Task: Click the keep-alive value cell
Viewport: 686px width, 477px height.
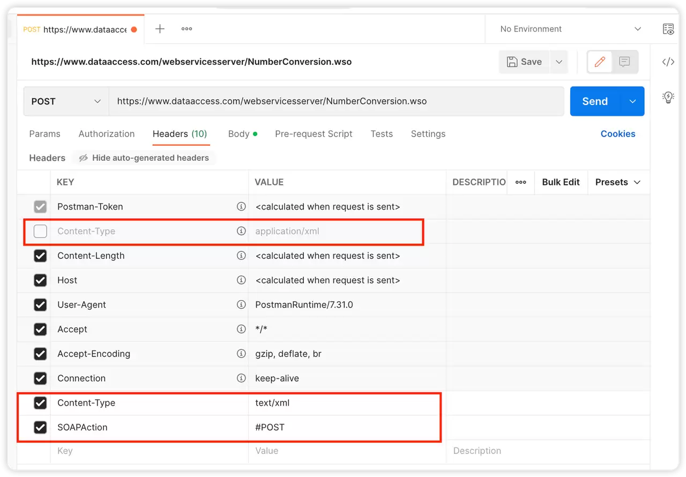Action: [x=347, y=378]
